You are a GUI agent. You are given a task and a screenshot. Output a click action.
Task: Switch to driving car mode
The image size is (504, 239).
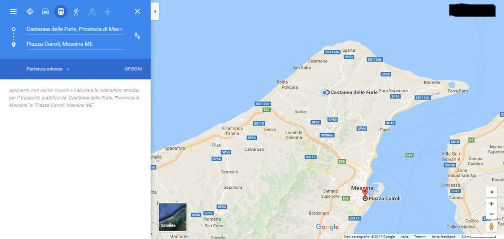[45, 11]
